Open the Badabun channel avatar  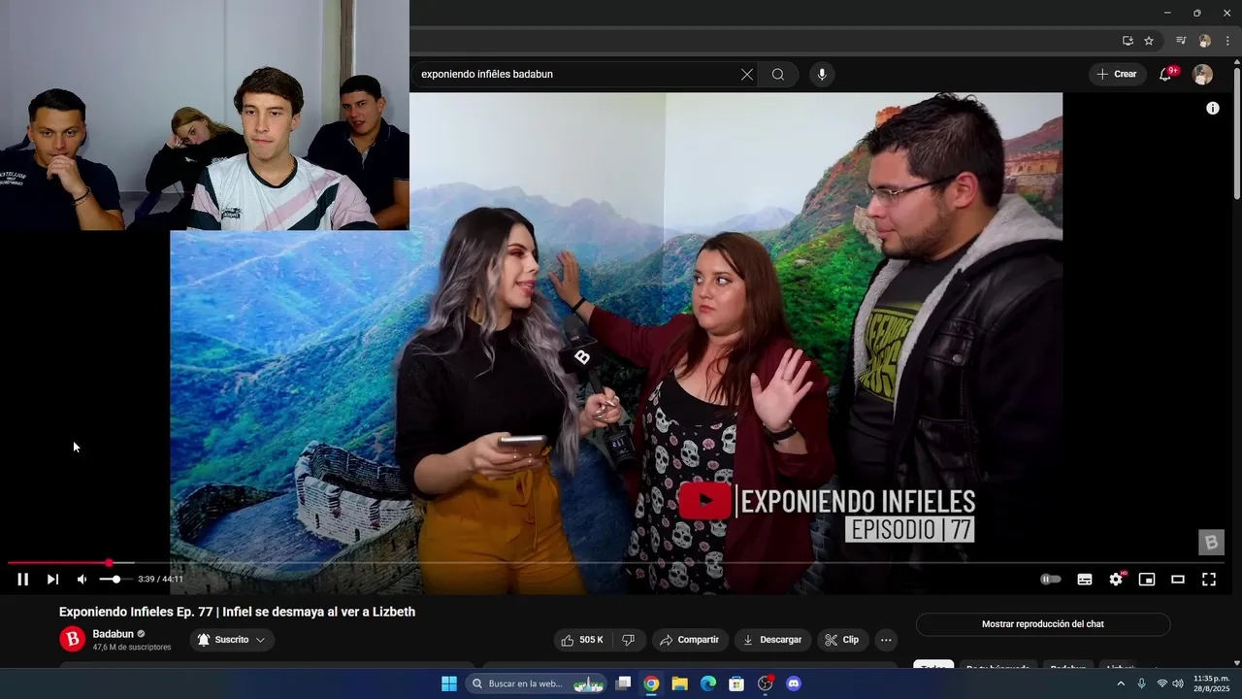tap(73, 639)
